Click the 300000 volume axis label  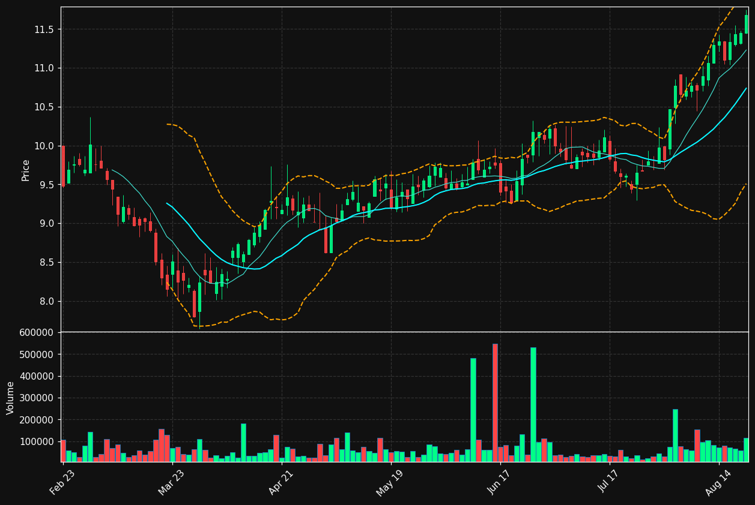[x=37, y=398]
